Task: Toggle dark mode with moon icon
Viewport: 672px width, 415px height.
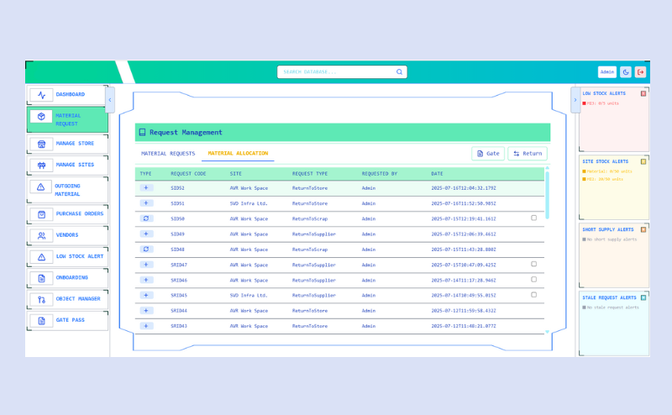Action: point(626,72)
